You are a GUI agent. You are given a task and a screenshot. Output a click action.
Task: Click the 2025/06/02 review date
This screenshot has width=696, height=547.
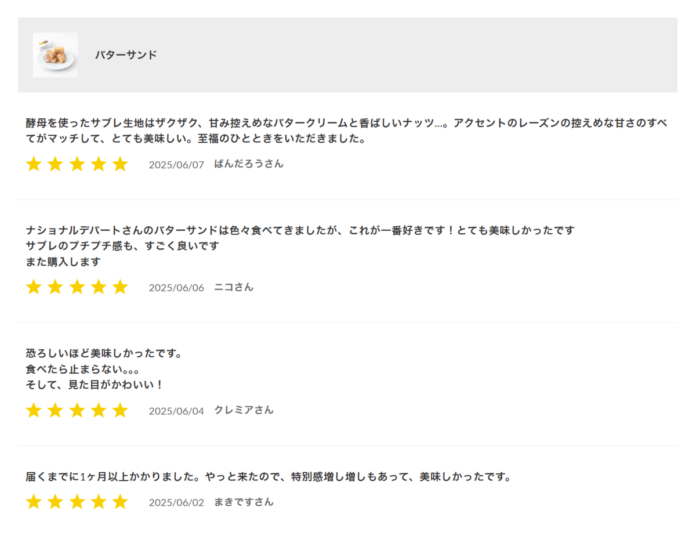point(176,502)
